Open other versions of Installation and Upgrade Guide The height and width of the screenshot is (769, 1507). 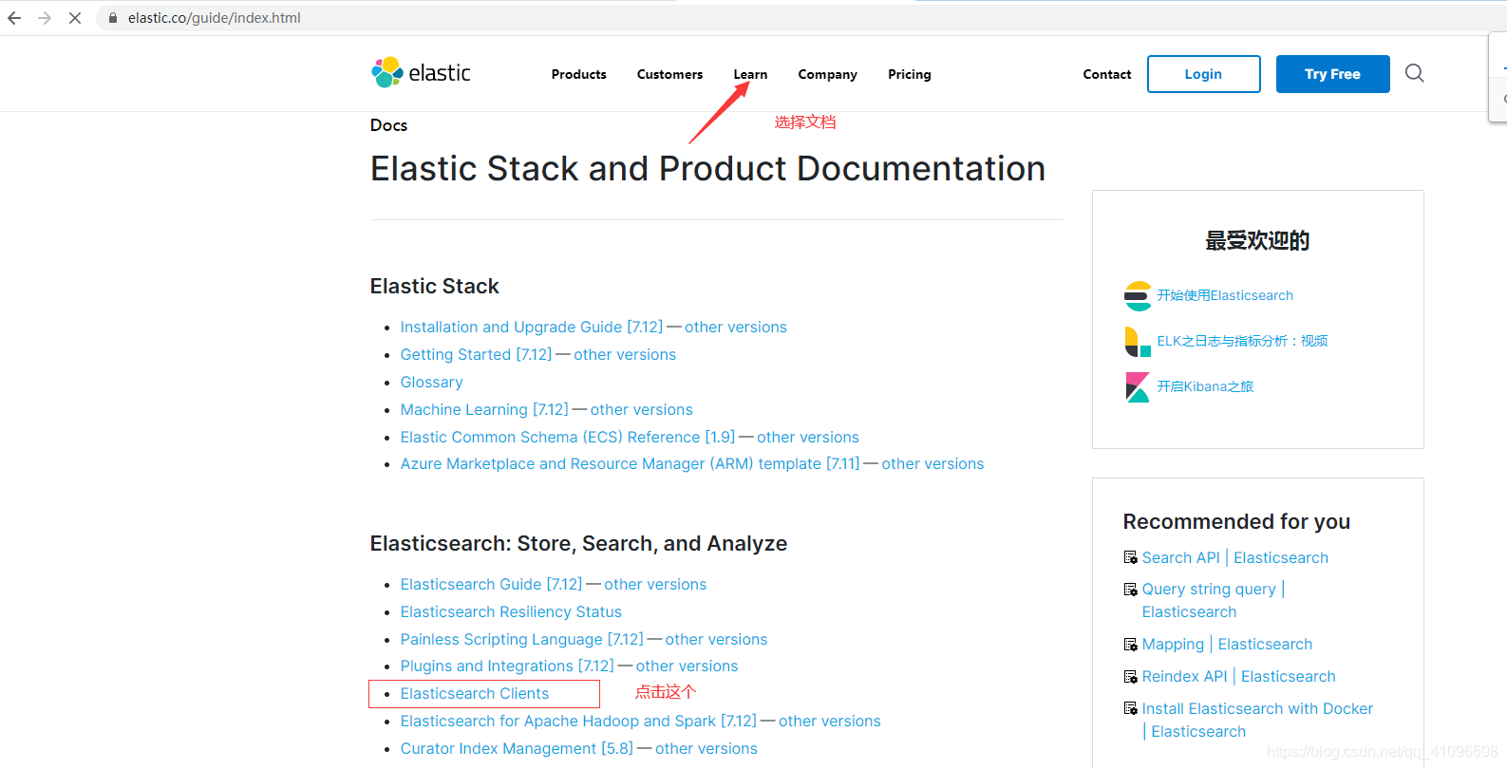point(735,327)
